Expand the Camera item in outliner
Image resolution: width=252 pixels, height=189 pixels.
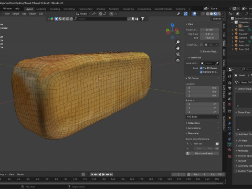(233, 38)
